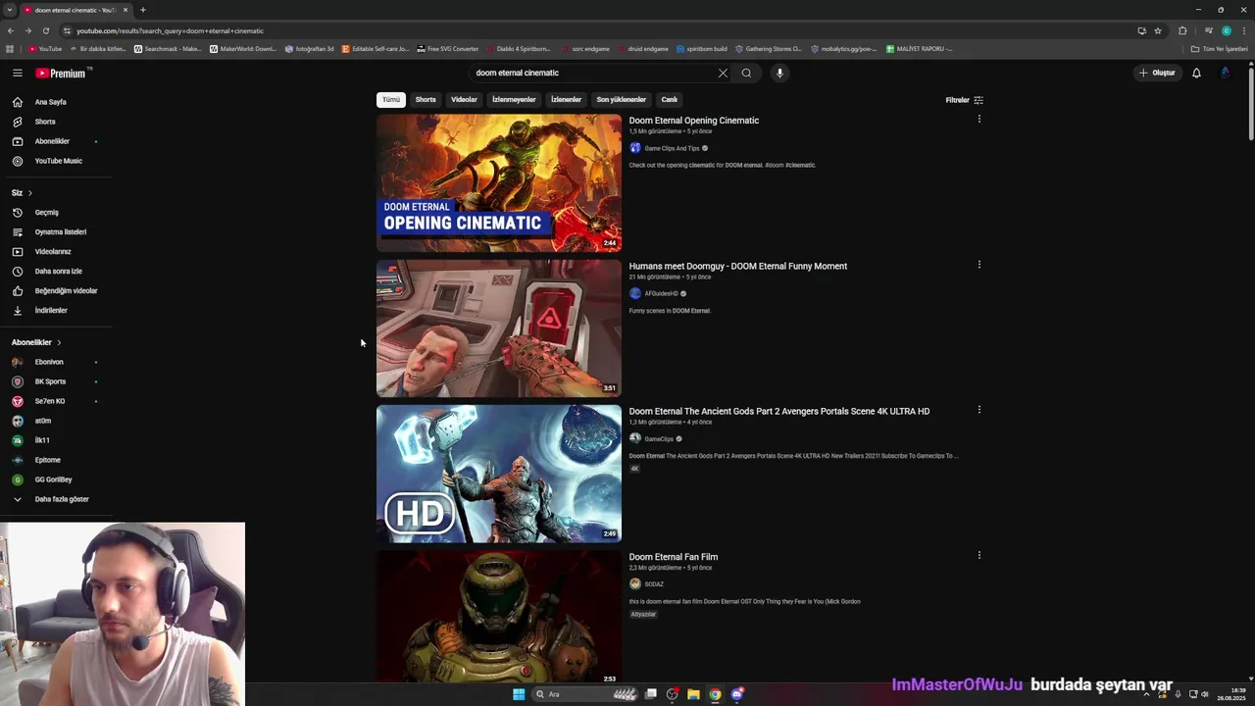Screen dimensions: 1255x706
Task: Open the account avatar menu
Action: (x=1226, y=73)
